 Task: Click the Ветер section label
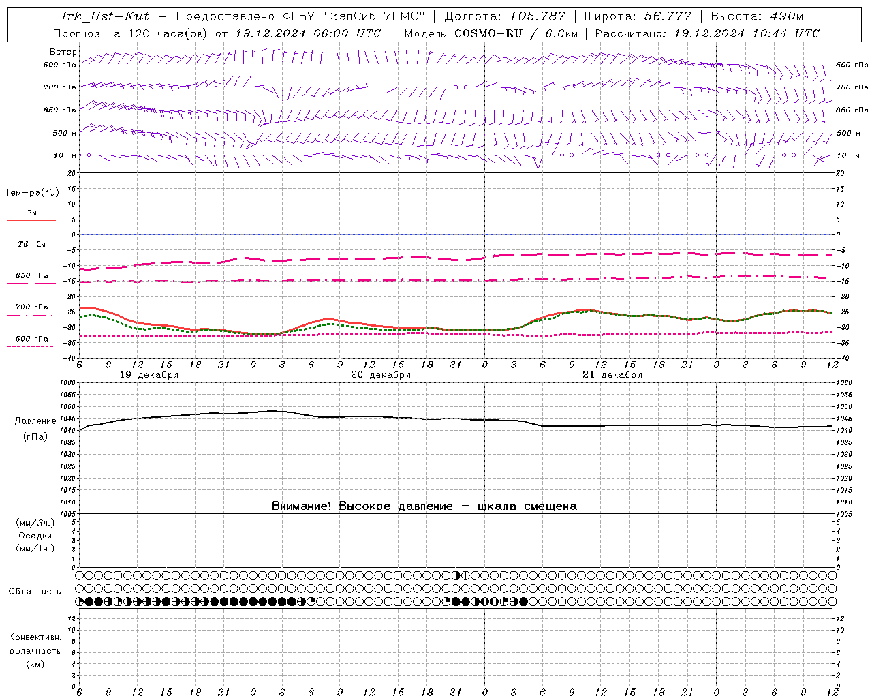pyautogui.click(x=63, y=52)
